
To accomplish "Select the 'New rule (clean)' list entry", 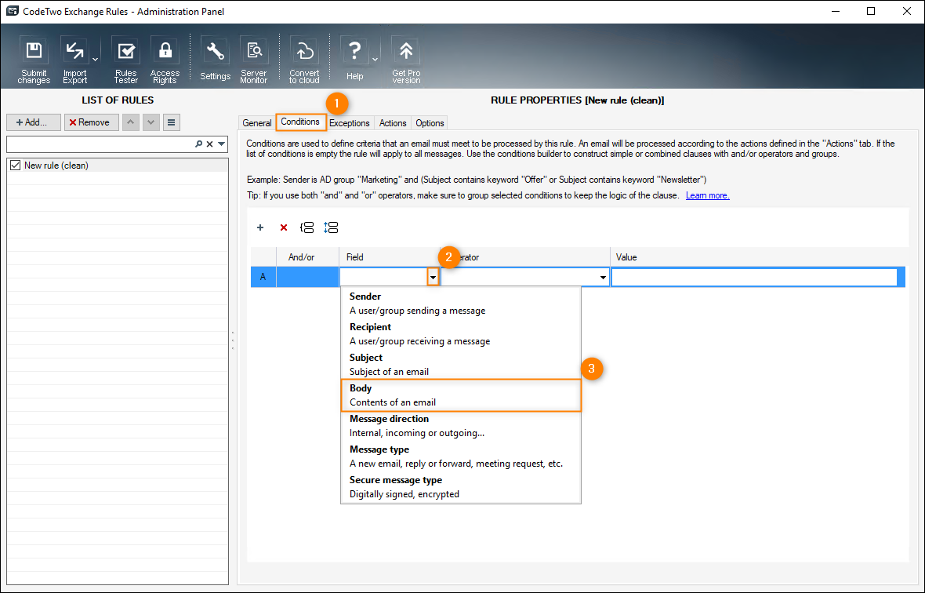I will pyautogui.click(x=118, y=166).
